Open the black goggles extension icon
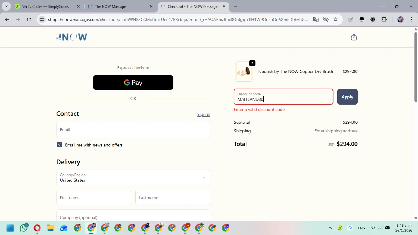The height and width of the screenshot is (235, 418). click(362, 20)
